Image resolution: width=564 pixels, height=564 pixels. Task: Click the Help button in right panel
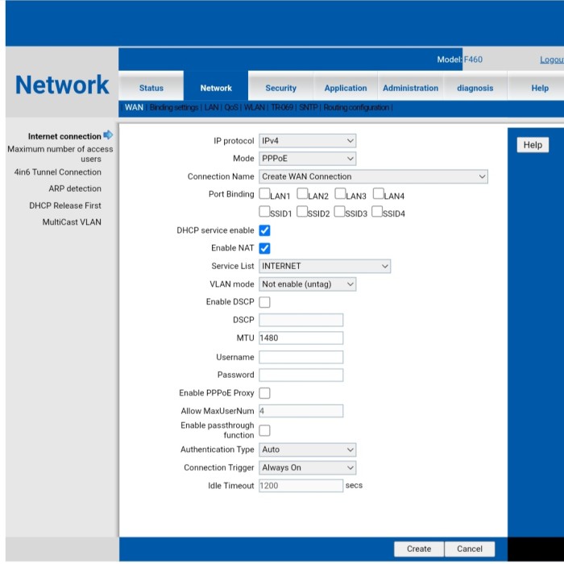[533, 145]
